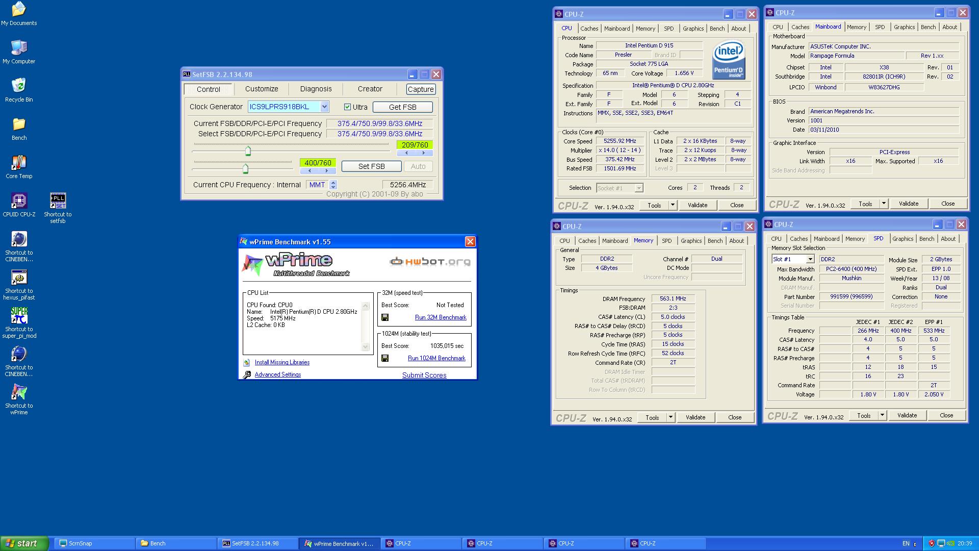Open the Recycle Bin icon
Image resolution: width=979 pixels, height=551 pixels.
coord(19,90)
